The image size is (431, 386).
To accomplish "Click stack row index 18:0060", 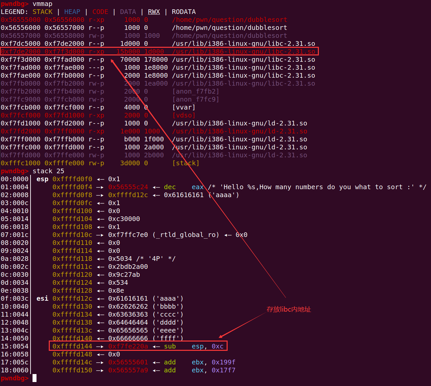I will point(15,370).
